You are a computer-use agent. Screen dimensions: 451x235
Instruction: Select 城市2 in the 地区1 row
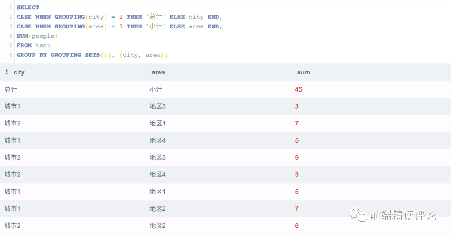(13, 123)
